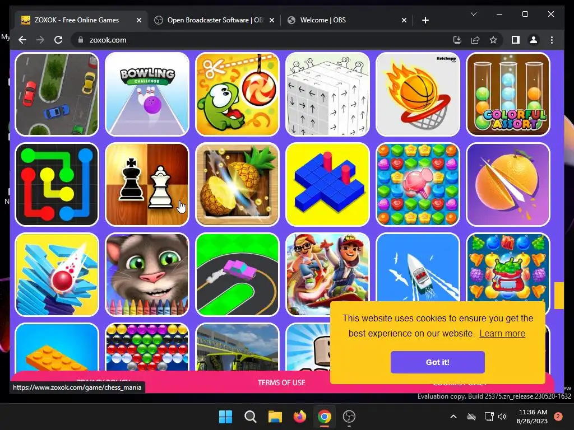574x430 pixels.
Task: Follow the Learn more cookie link
Action: [x=502, y=334]
